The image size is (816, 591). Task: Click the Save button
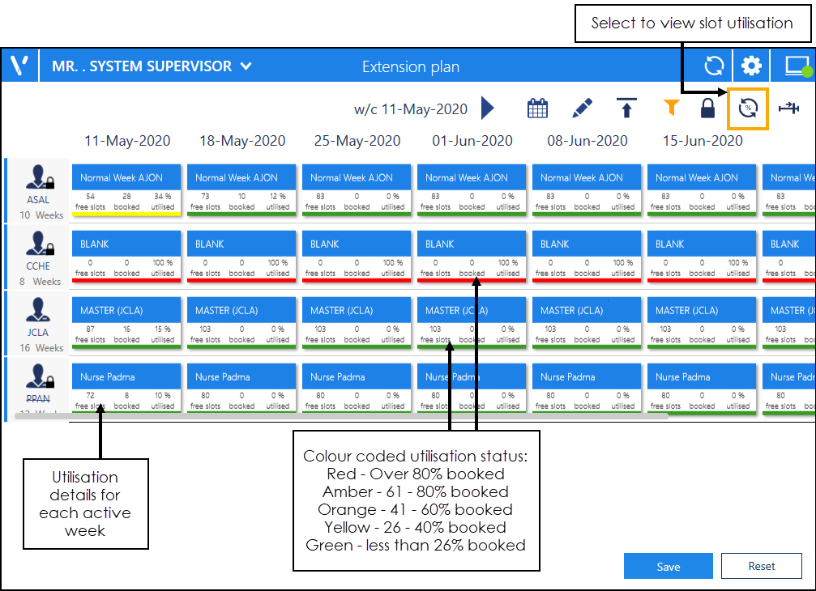tap(668, 567)
